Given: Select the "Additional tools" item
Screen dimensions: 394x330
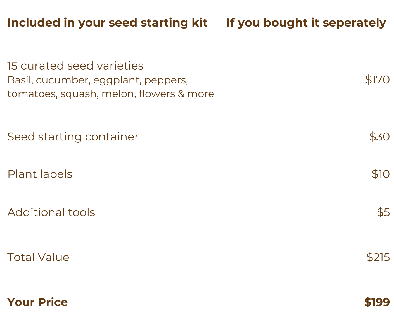Looking at the screenshot, I should (51, 212).
